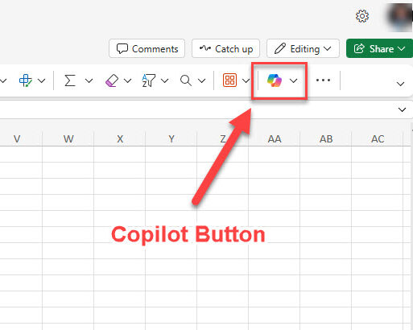This screenshot has height=330, width=413.
Task: Click the Sort & Filter icon
Action: pyautogui.click(x=148, y=80)
